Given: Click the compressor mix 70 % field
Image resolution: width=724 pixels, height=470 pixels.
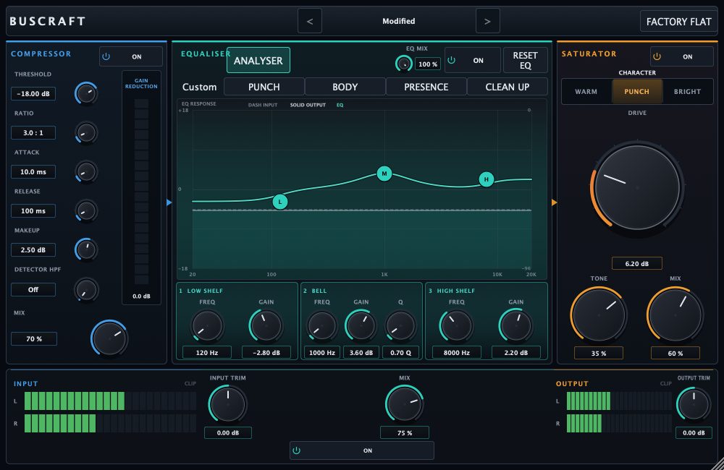Looking at the screenshot, I should 34,338.
